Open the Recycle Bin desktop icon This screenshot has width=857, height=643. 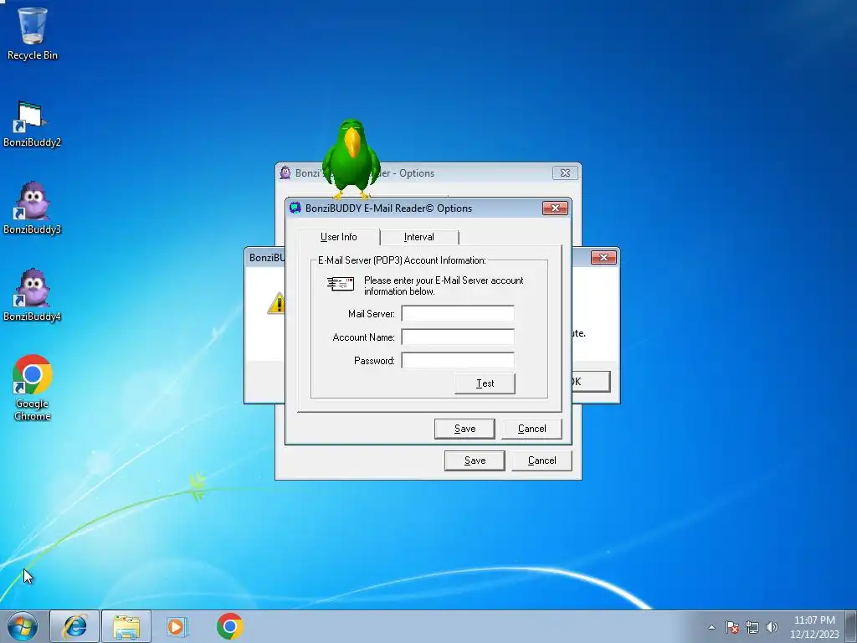pos(33,33)
